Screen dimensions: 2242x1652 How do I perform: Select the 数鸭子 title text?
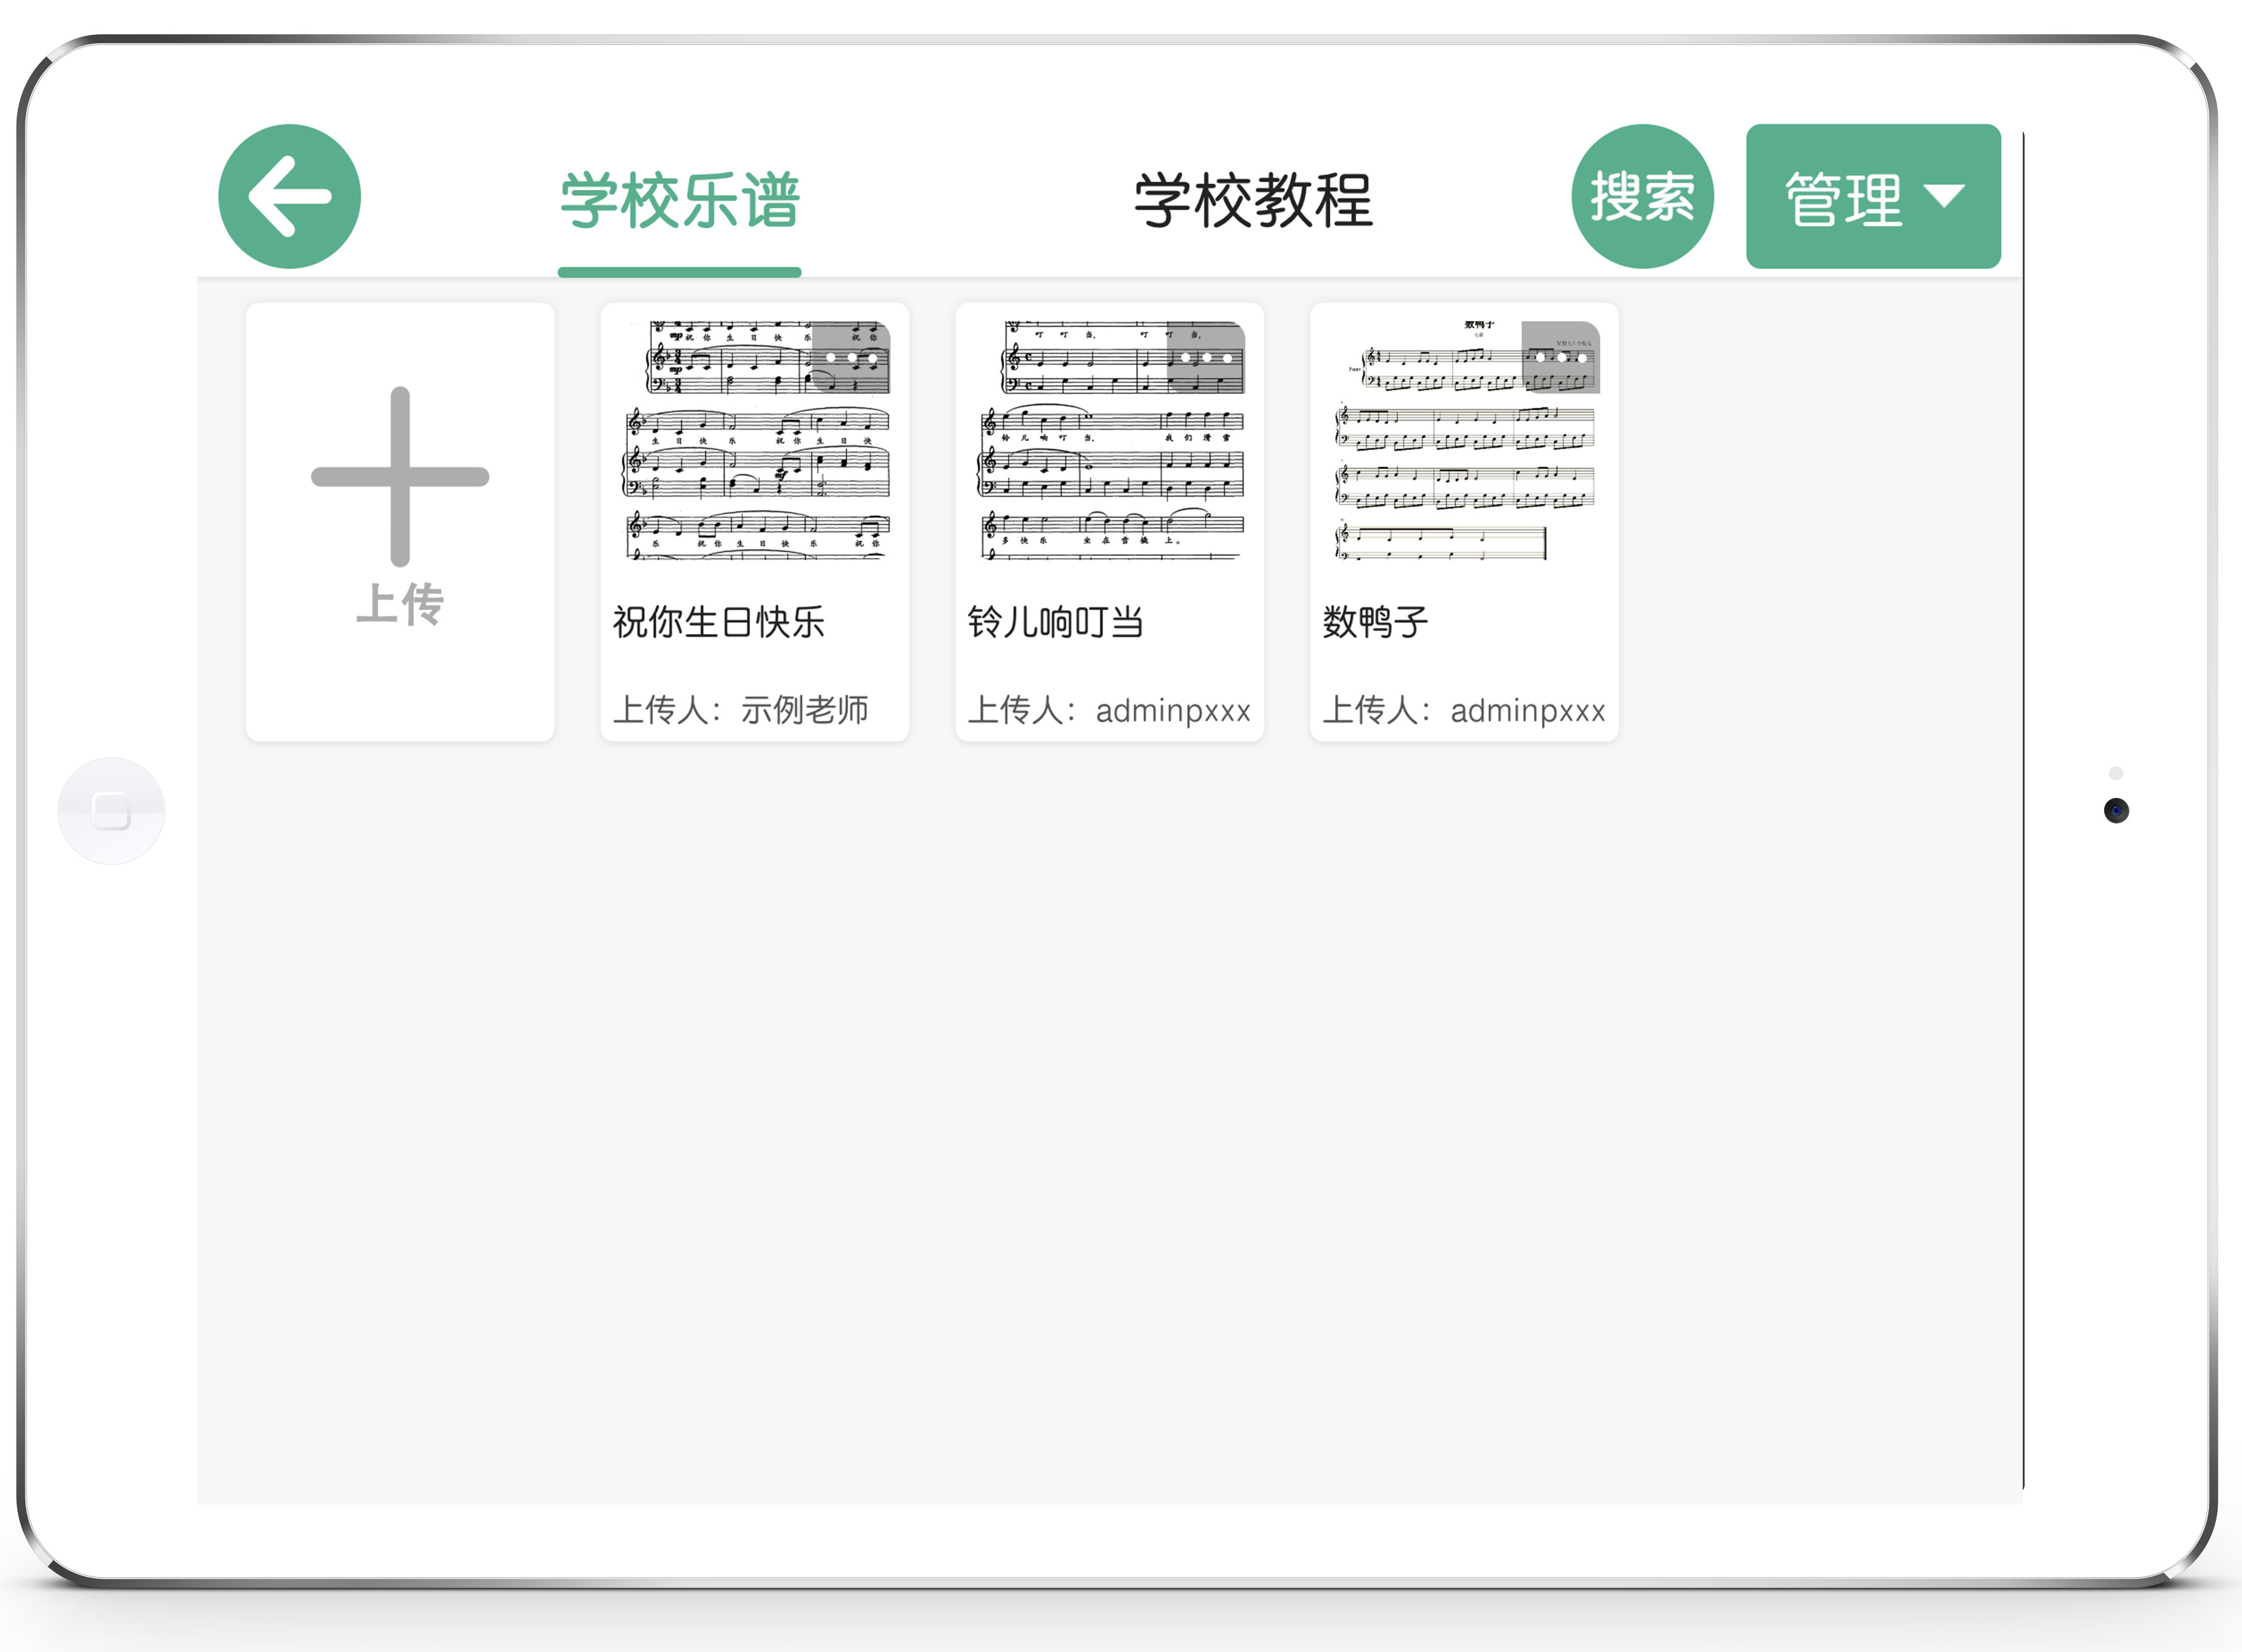(1376, 622)
